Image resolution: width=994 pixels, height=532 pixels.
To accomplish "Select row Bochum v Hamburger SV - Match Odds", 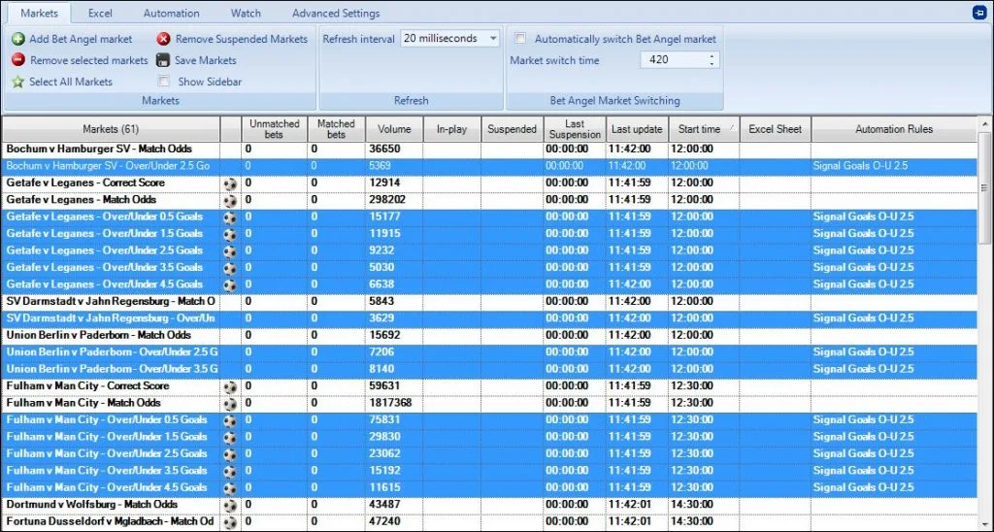I will tap(489, 150).
